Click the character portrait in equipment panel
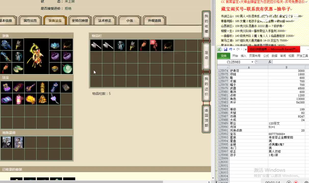309x183 pixels. pyautogui.click(x=36, y=56)
